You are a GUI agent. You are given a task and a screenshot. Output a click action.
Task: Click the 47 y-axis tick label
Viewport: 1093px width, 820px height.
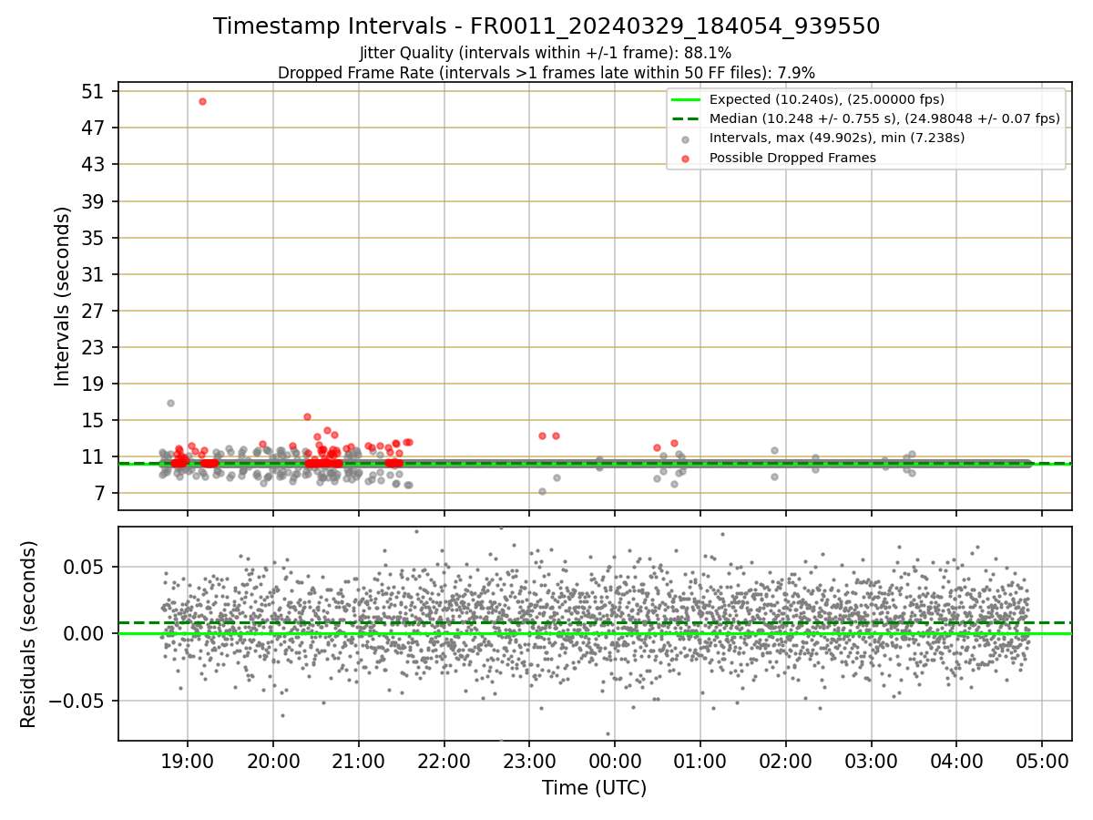[x=94, y=128]
